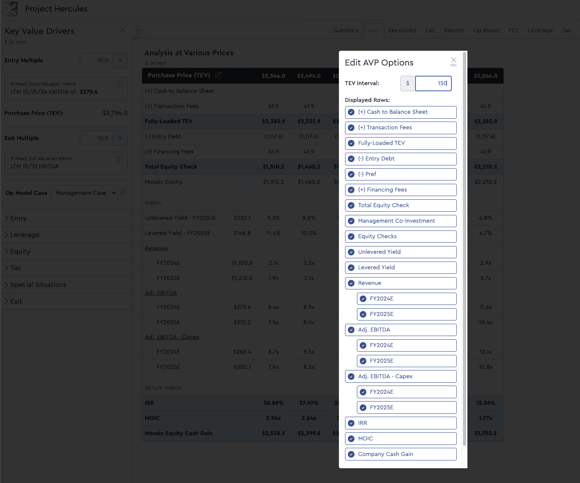The height and width of the screenshot is (483, 580).
Task: Click into the TEV Interval input field
Action: 433,84
